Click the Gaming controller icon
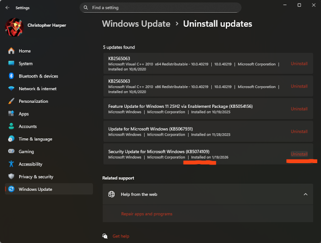321x243 pixels. point(11,151)
